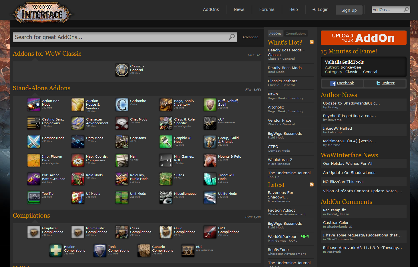The width and height of the screenshot is (418, 267).
Task: Open Deadly Boss Mods - Classic link
Action: [x=286, y=52]
